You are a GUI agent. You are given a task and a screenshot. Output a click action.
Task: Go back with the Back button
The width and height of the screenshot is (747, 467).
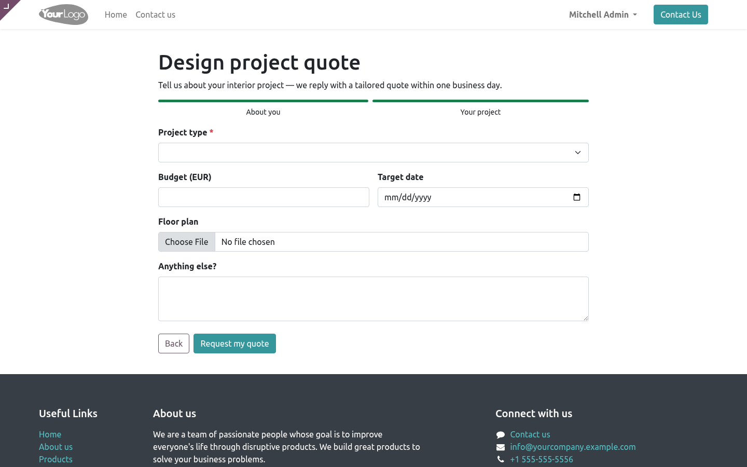click(x=174, y=344)
